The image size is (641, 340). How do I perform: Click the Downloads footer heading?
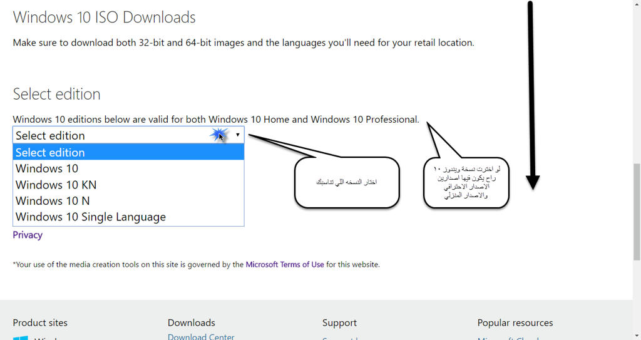point(192,323)
